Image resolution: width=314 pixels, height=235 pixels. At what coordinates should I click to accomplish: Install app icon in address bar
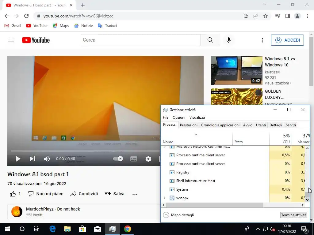click(246, 16)
